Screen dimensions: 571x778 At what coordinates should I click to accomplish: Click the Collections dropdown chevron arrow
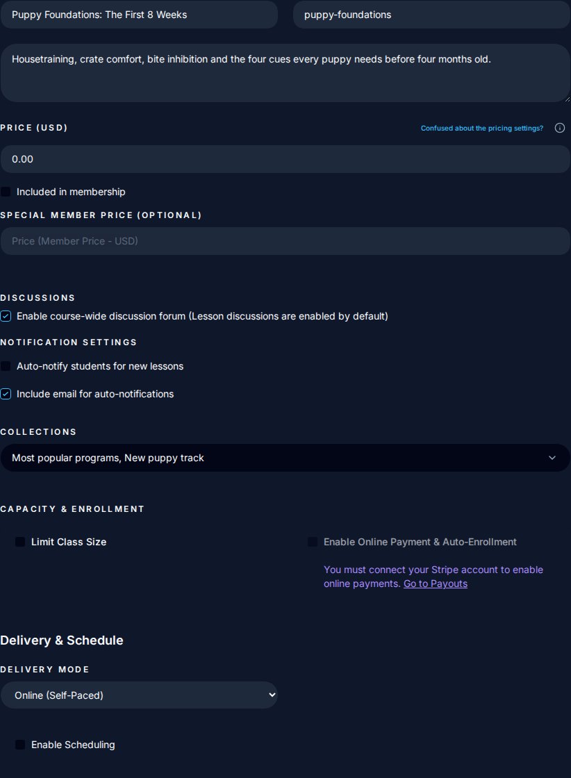coord(552,458)
